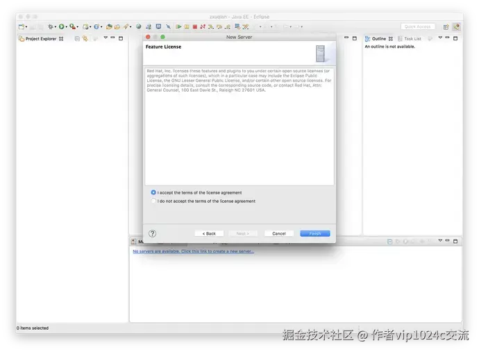Viewport: 479px width, 352px height.
Task: Click the Skip All Breakpoints icon
Action: (168, 27)
